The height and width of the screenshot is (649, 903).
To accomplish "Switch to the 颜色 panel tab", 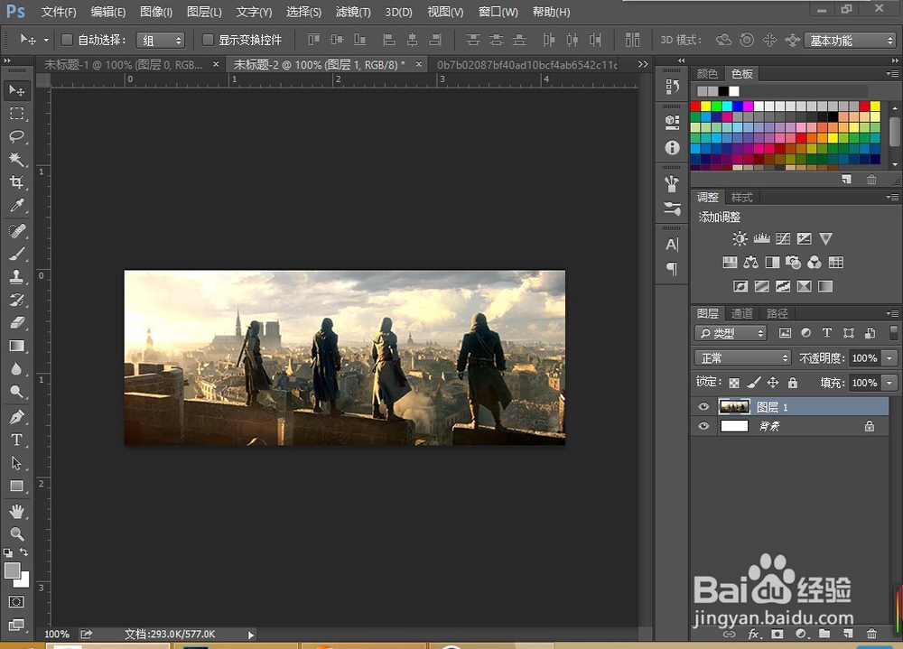I will 707,74.
